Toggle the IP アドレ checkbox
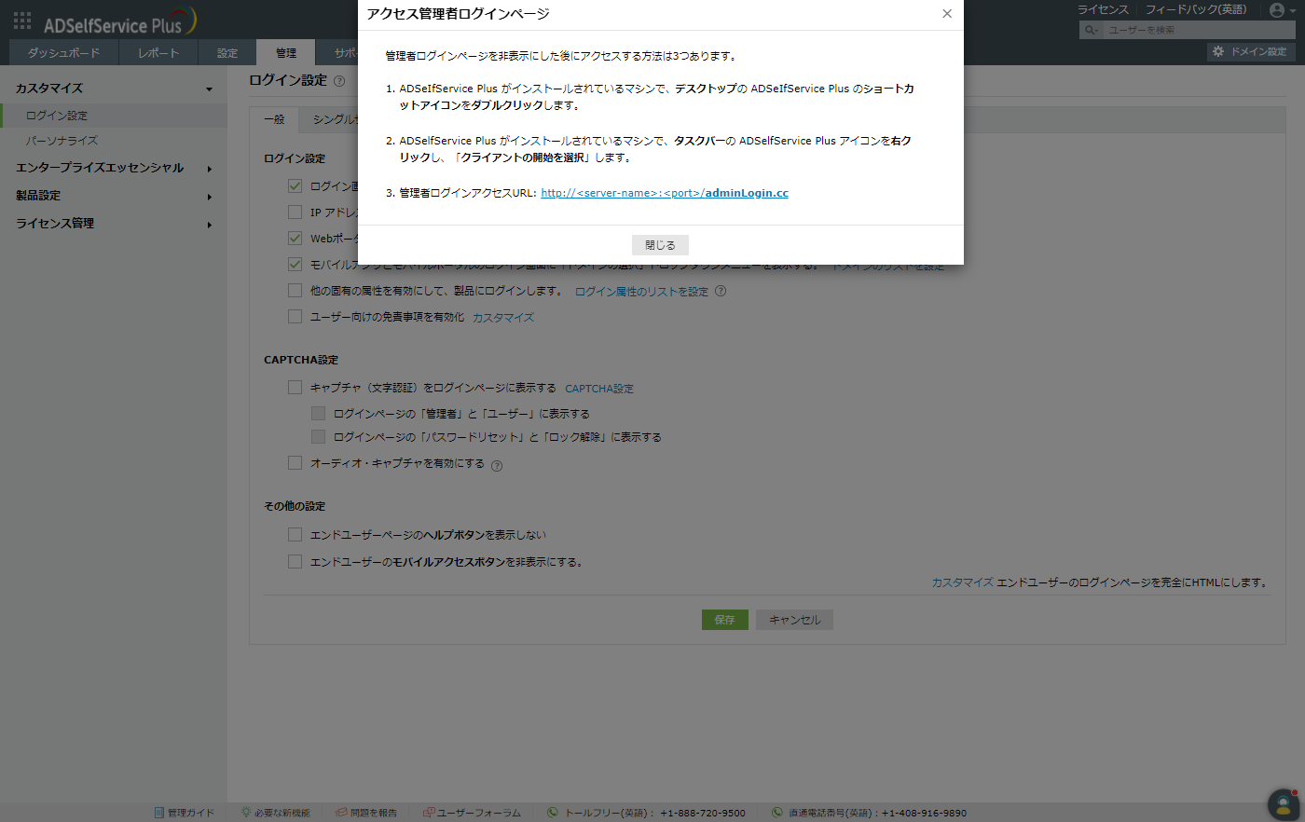The width and height of the screenshot is (1305, 822). (295, 212)
